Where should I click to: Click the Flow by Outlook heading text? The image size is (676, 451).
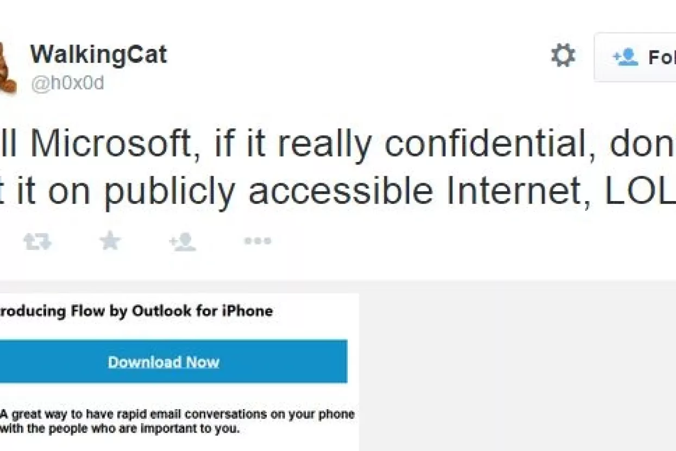pos(137,311)
